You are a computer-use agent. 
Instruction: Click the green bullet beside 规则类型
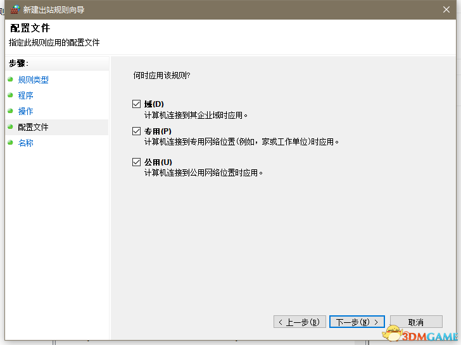tap(11, 79)
